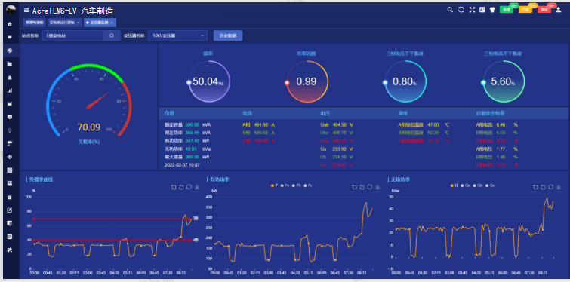Click the station name input field

pos(72,35)
